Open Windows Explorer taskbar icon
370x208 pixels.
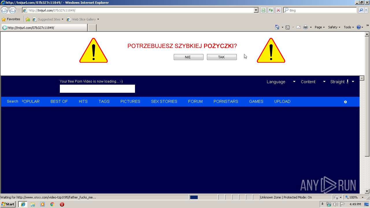click(x=33, y=204)
